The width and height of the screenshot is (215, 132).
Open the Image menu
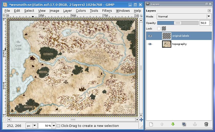click(54, 11)
